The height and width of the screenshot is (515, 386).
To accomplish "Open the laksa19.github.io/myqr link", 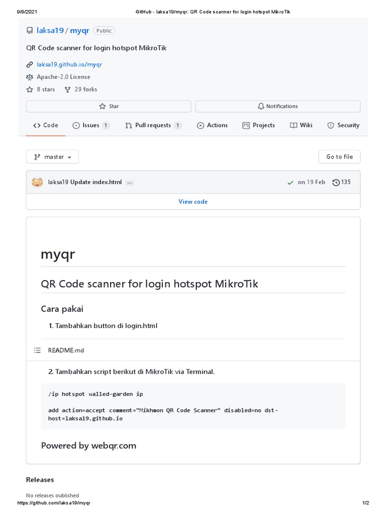I will (x=69, y=64).
